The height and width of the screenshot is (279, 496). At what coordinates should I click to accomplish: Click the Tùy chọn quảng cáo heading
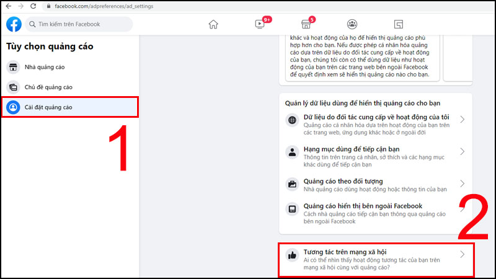[x=50, y=46]
